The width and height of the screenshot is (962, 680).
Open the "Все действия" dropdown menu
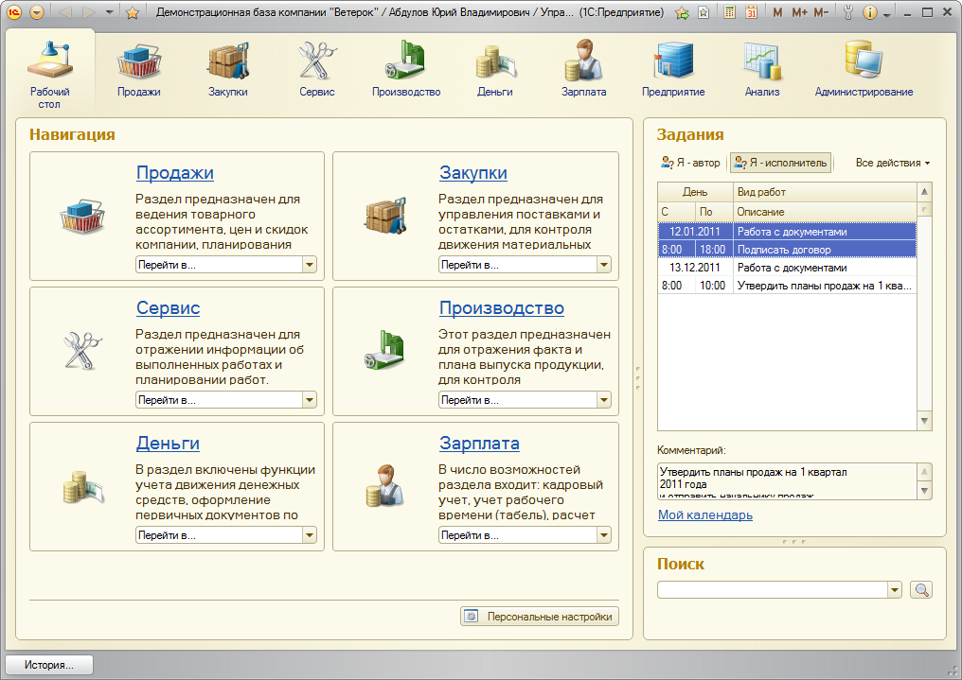coord(892,163)
